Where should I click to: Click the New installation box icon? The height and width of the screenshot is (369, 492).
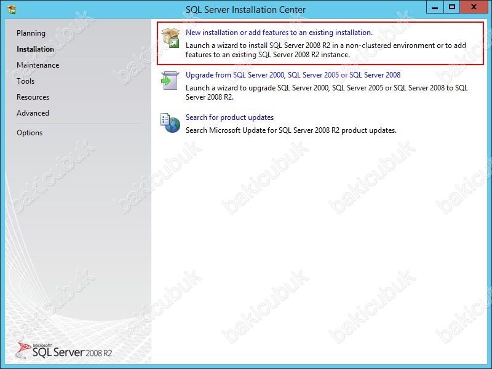click(170, 38)
